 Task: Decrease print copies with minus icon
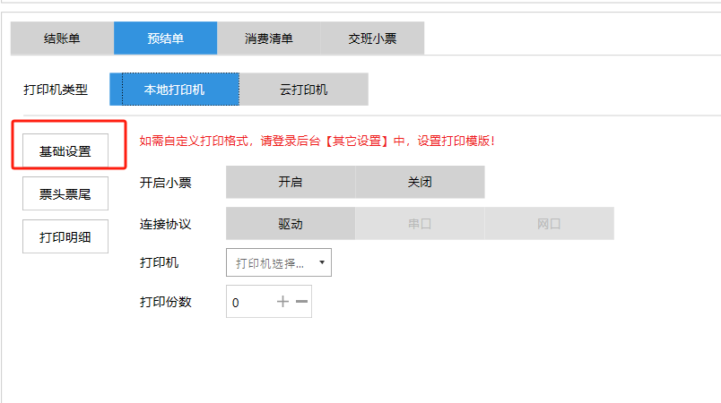[x=301, y=302]
